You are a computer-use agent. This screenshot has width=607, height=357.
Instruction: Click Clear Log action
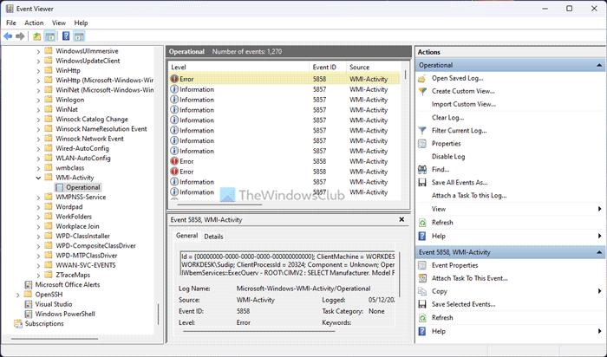448,118
